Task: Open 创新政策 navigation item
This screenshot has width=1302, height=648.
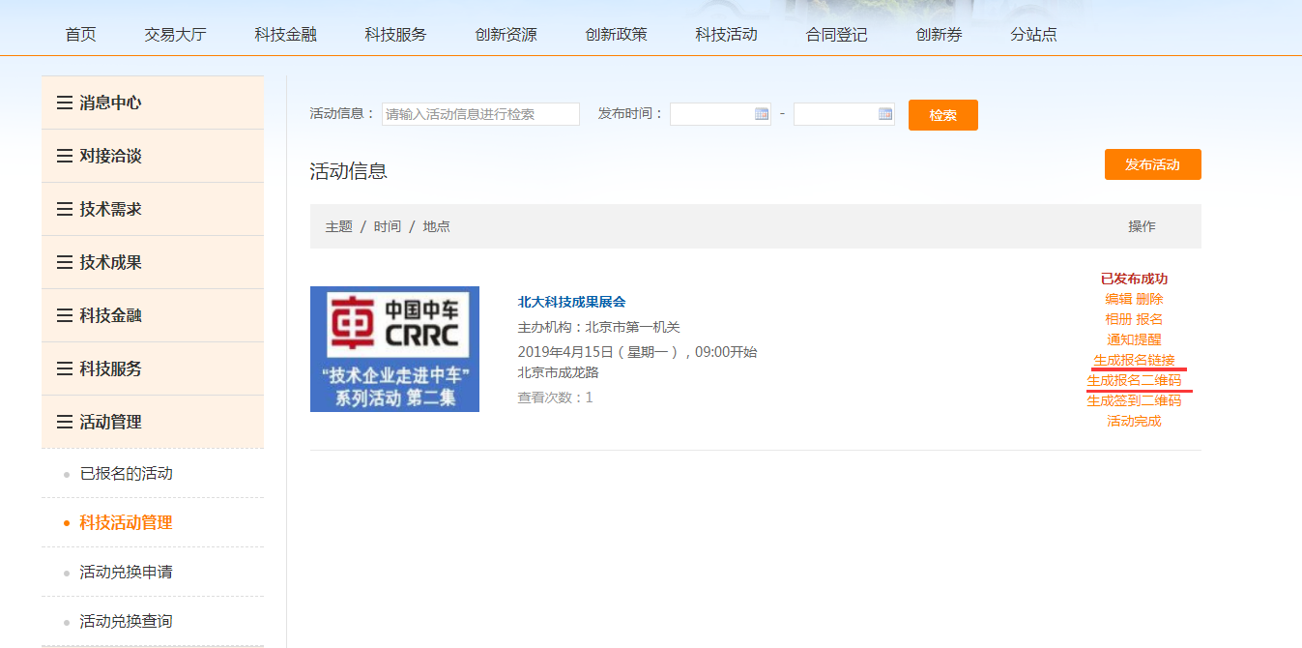Action: 617,34
